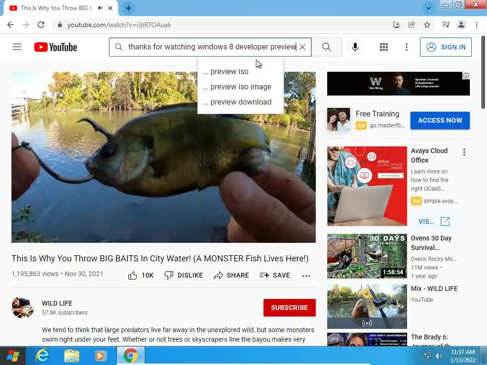
Task: Open the system volume tray icon
Action: (x=439, y=355)
